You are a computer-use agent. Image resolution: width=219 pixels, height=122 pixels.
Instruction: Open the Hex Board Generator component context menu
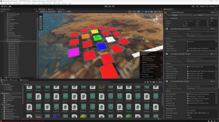tap(216, 29)
